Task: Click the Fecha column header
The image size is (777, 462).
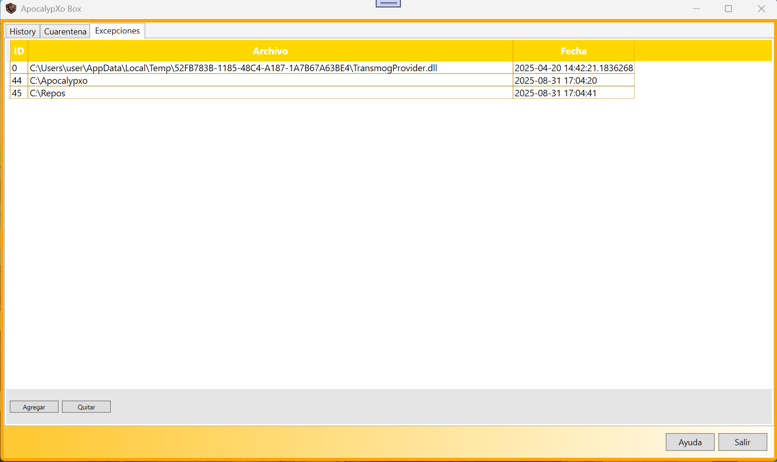Action: pos(573,51)
